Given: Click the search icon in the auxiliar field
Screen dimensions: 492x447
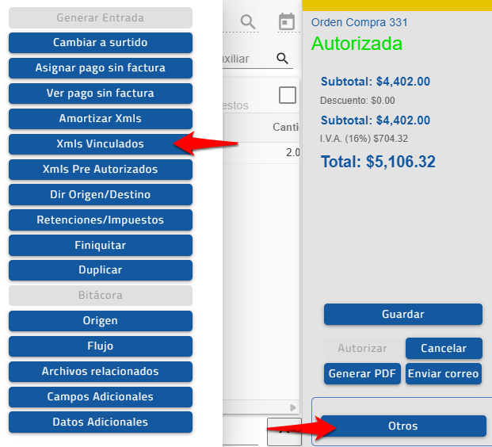Looking at the screenshot, I should [282, 59].
